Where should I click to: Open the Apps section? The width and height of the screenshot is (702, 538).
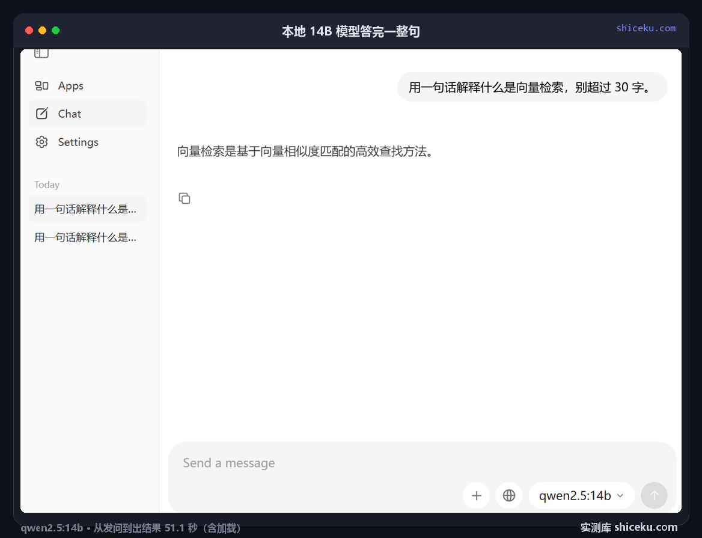coord(87,85)
